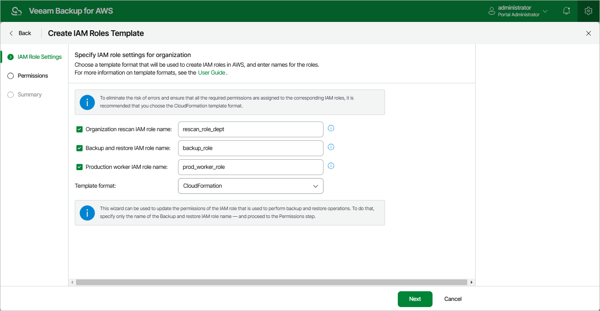Click the rescan_role_dept input field

click(251, 129)
